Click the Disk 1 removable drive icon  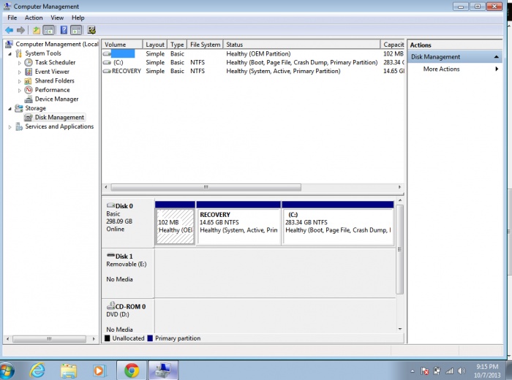coord(110,255)
